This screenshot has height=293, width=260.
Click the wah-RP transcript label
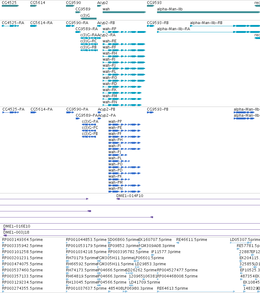pos(109,29)
